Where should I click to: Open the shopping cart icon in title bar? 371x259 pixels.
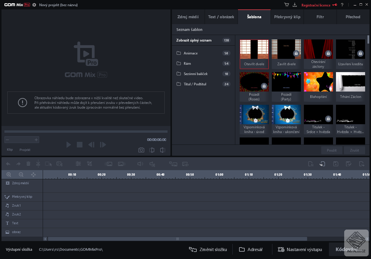(286, 5)
